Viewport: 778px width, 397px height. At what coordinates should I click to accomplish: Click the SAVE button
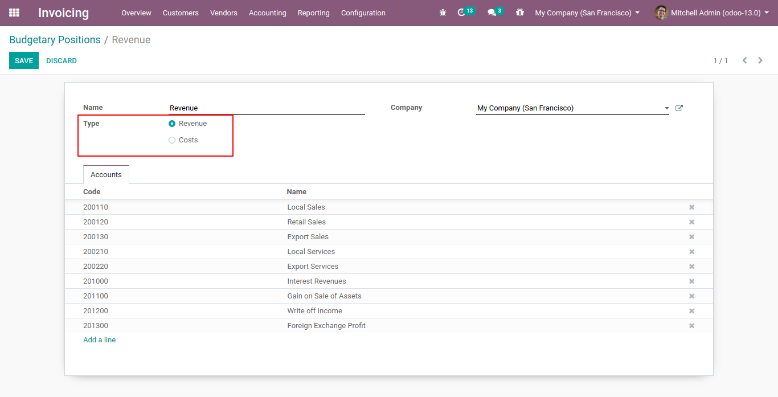pos(23,60)
